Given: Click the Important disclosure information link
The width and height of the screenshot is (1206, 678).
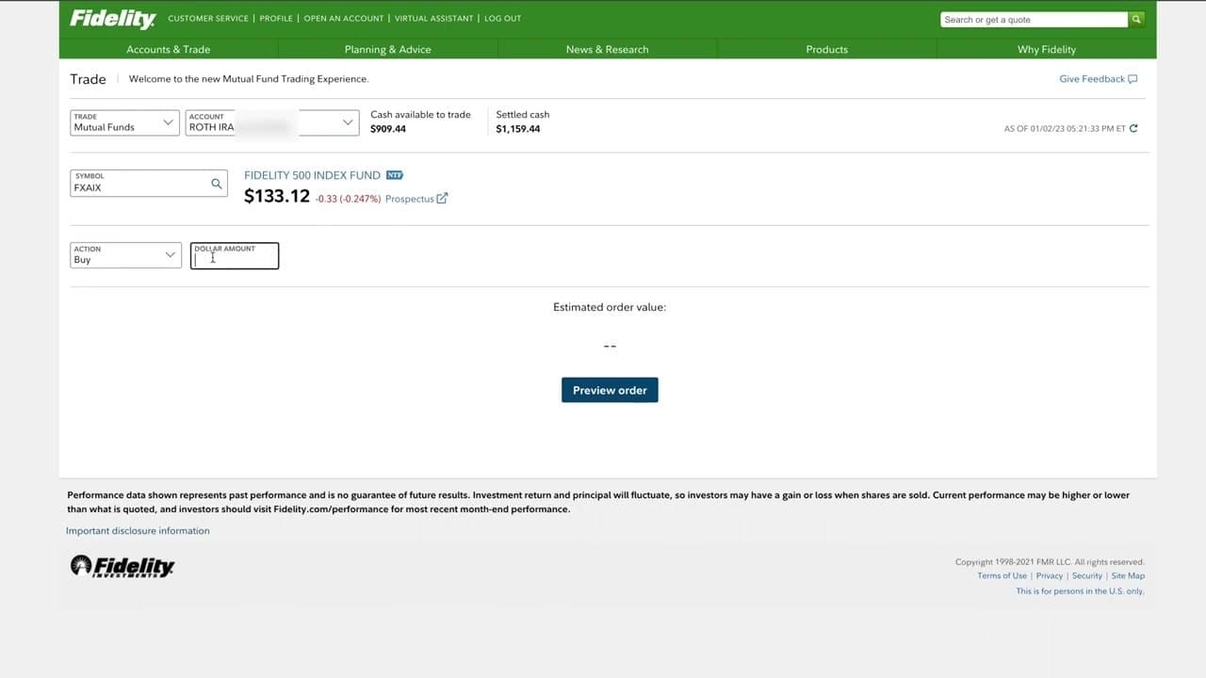Looking at the screenshot, I should (138, 530).
